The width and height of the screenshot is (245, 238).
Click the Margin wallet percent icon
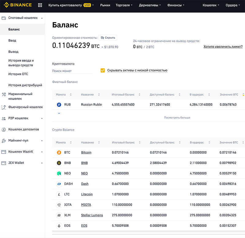pos(4,94)
